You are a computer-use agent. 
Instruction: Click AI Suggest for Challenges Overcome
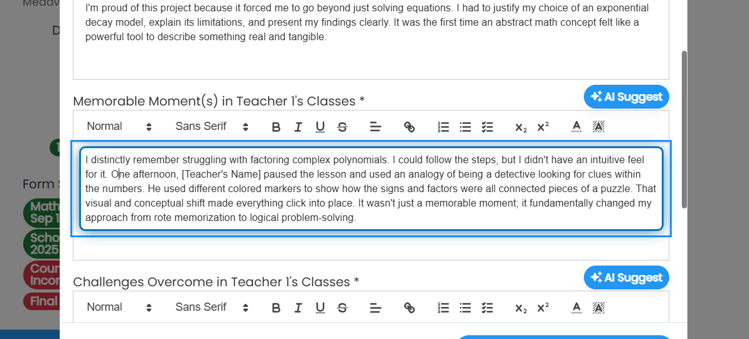[x=626, y=277]
